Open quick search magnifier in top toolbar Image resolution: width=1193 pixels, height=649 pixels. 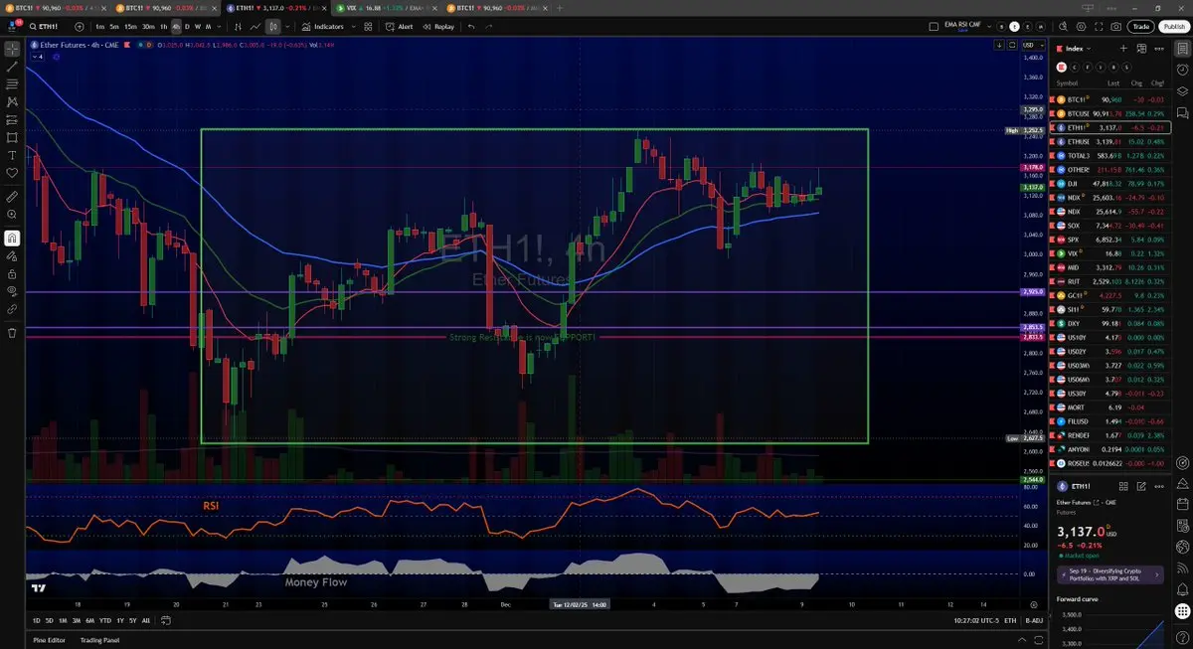(1063, 27)
